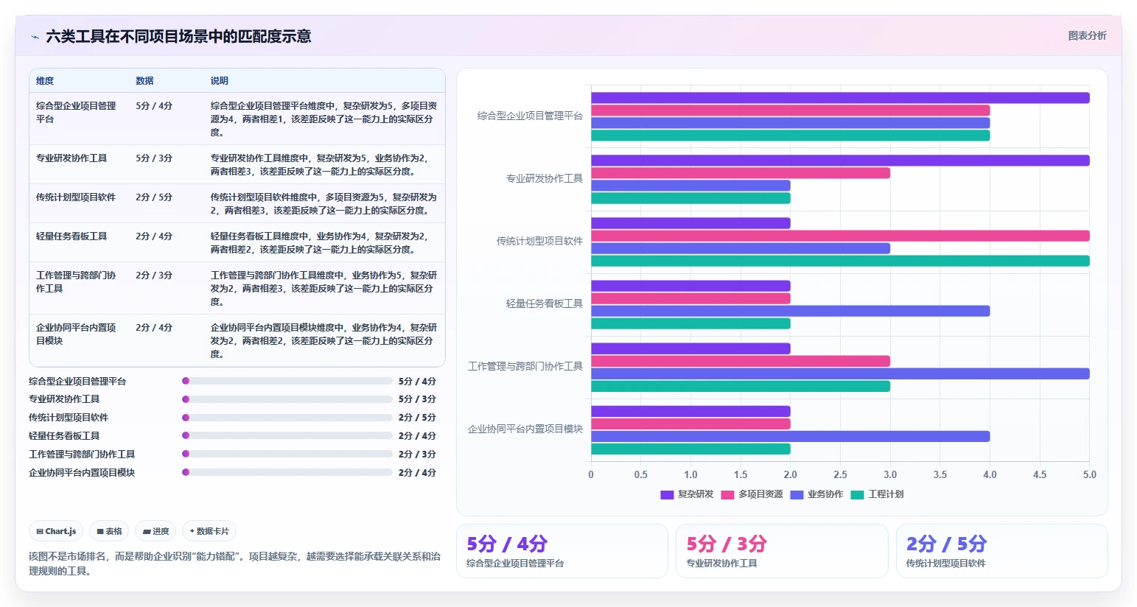Image resolution: width=1137 pixels, height=607 pixels.
Task: Click the page title 六类工具在不同项目场景中的匹配度示意
Action: coord(178,37)
